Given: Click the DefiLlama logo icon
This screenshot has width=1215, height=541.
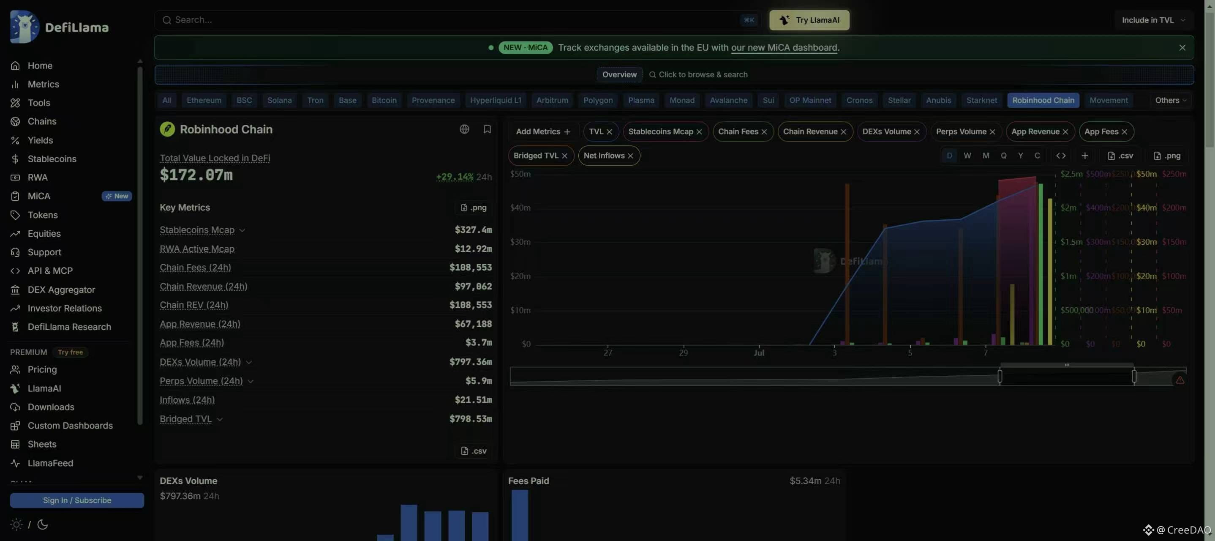Looking at the screenshot, I should [x=24, y=27].
